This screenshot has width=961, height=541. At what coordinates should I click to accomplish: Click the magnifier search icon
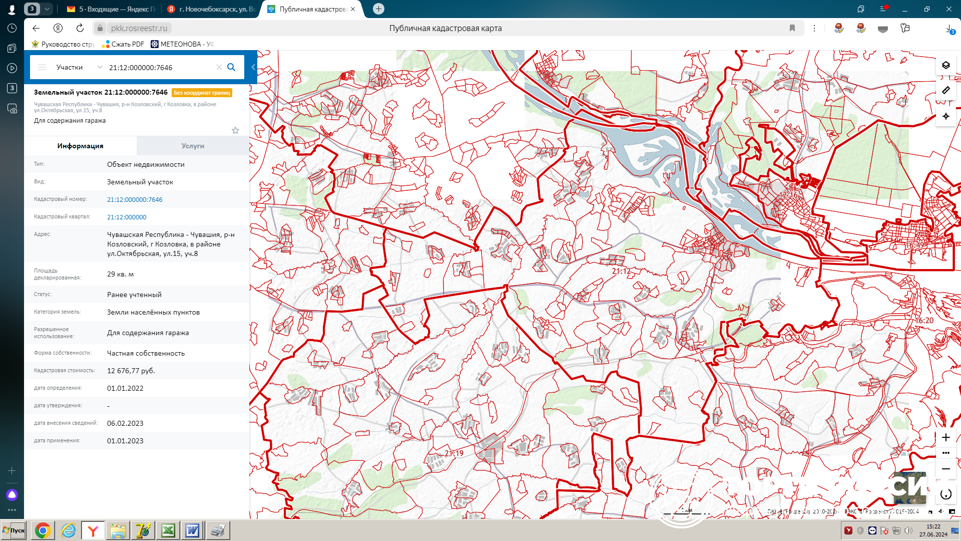[231, 67]
